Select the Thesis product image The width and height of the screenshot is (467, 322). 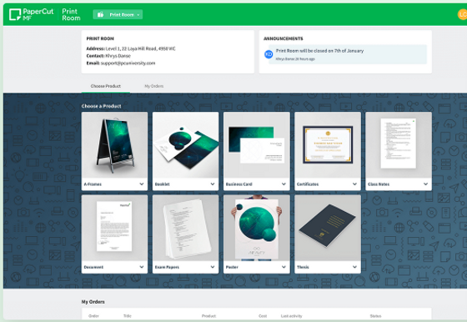[x=328, y=229]
